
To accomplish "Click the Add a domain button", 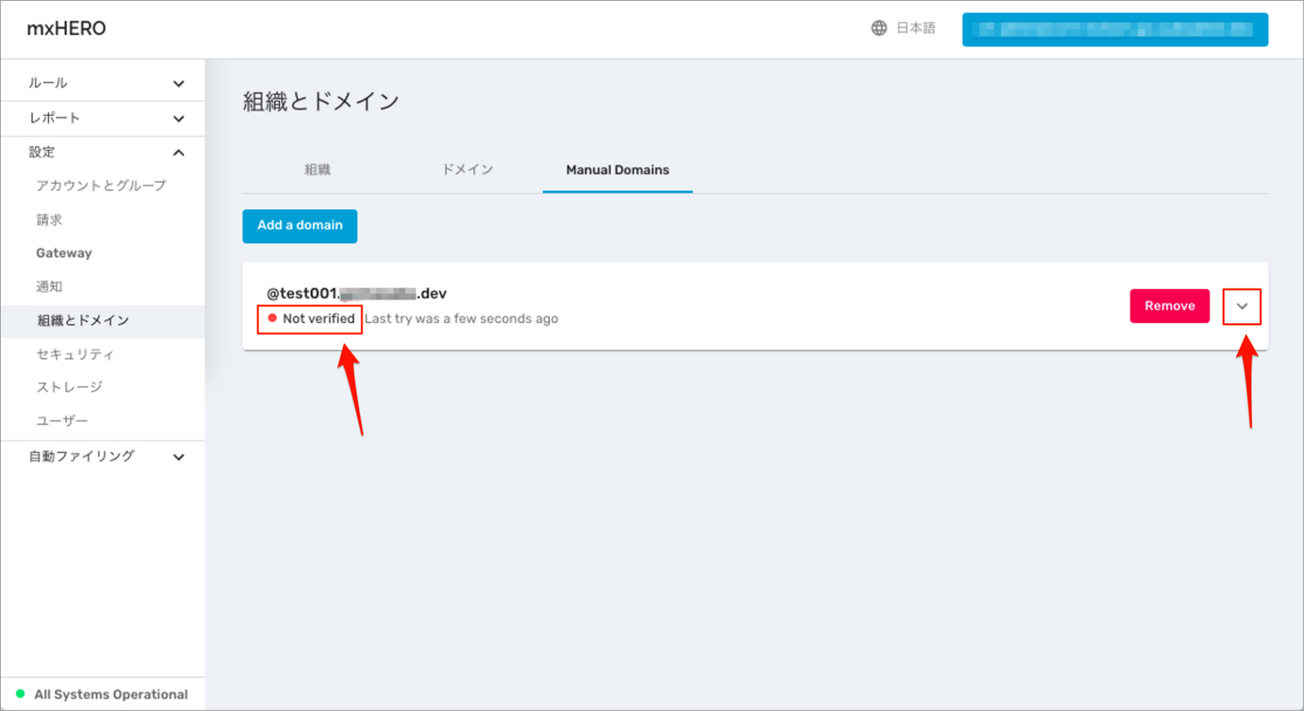I will pyautogui.click(x=300, y=226).
